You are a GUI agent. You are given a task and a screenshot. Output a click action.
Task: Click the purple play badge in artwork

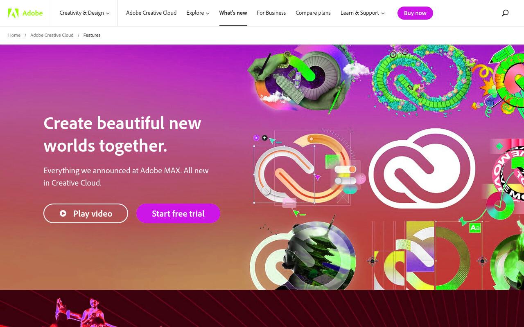point(256,138)
